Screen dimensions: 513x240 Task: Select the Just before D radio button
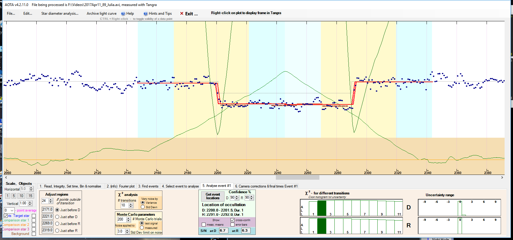(57, 210)
